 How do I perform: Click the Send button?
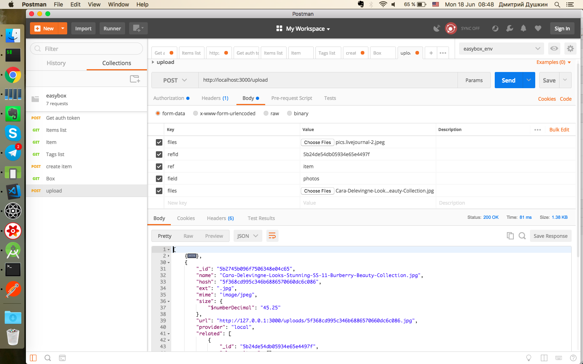tap(508, 80)
